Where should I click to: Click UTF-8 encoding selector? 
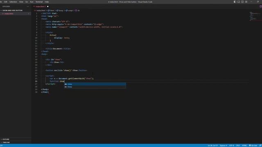tap(231, 145)
